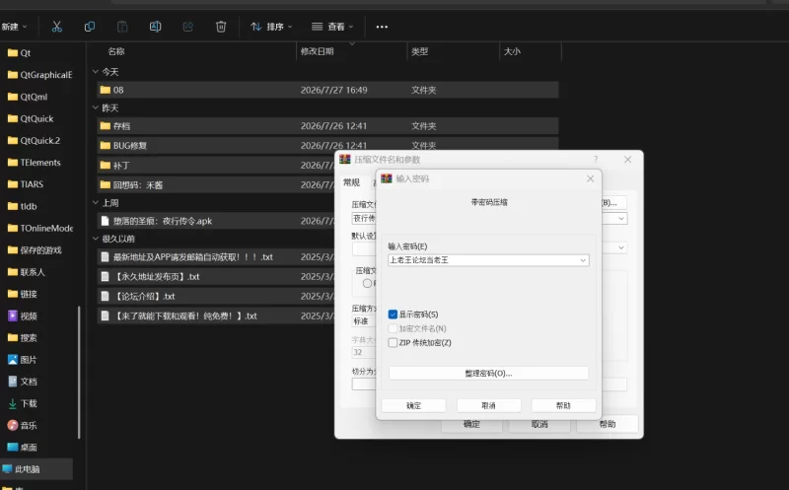The width and height of the screenshot is (789, 490).
Task: Collapse the 昨天 group
Action: click(x=96, y=107)
